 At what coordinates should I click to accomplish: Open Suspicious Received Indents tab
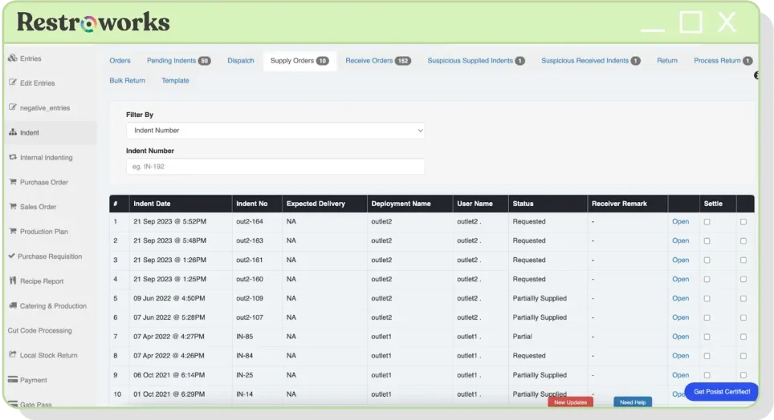coord(591,61)
